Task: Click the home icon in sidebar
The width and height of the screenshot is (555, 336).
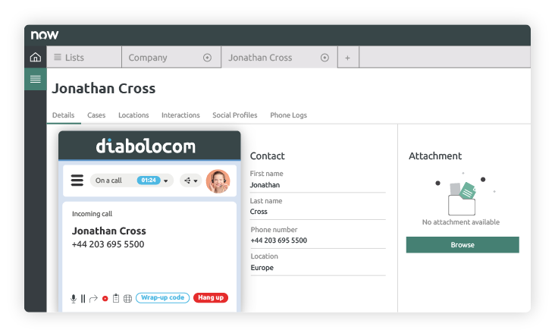Action: tap(35, 58)
